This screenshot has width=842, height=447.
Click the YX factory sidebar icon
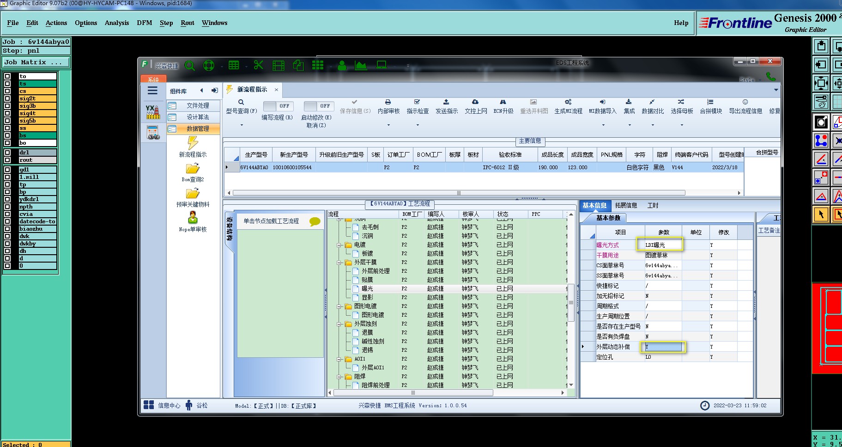[x=153, y=111]
